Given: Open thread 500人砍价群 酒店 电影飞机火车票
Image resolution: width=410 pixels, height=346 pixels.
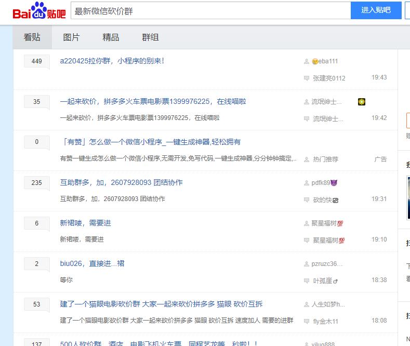Looking at the screenshot, I should (x=158, y=343).
